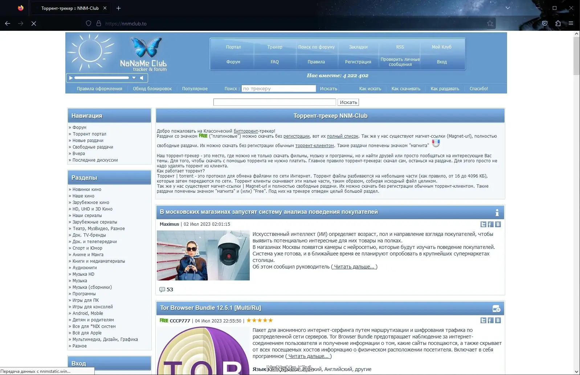
Task: Open the Tor logo thumbnail
Action: (203, 351)
